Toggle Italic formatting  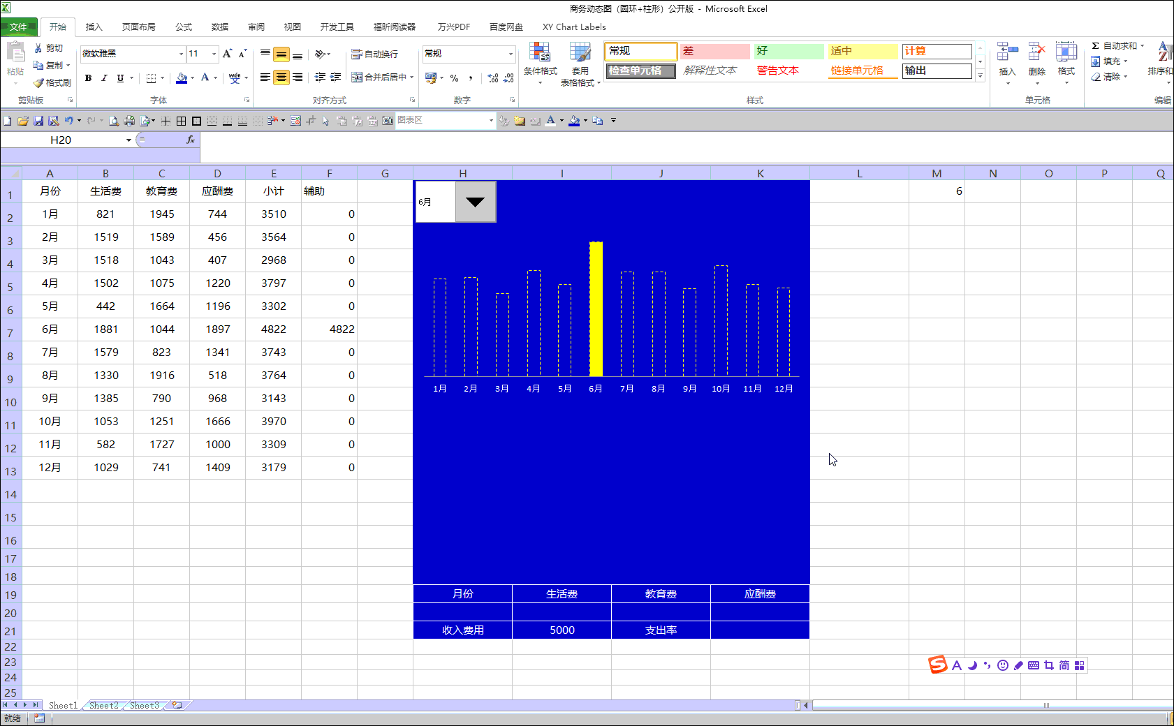pos(104,77)
